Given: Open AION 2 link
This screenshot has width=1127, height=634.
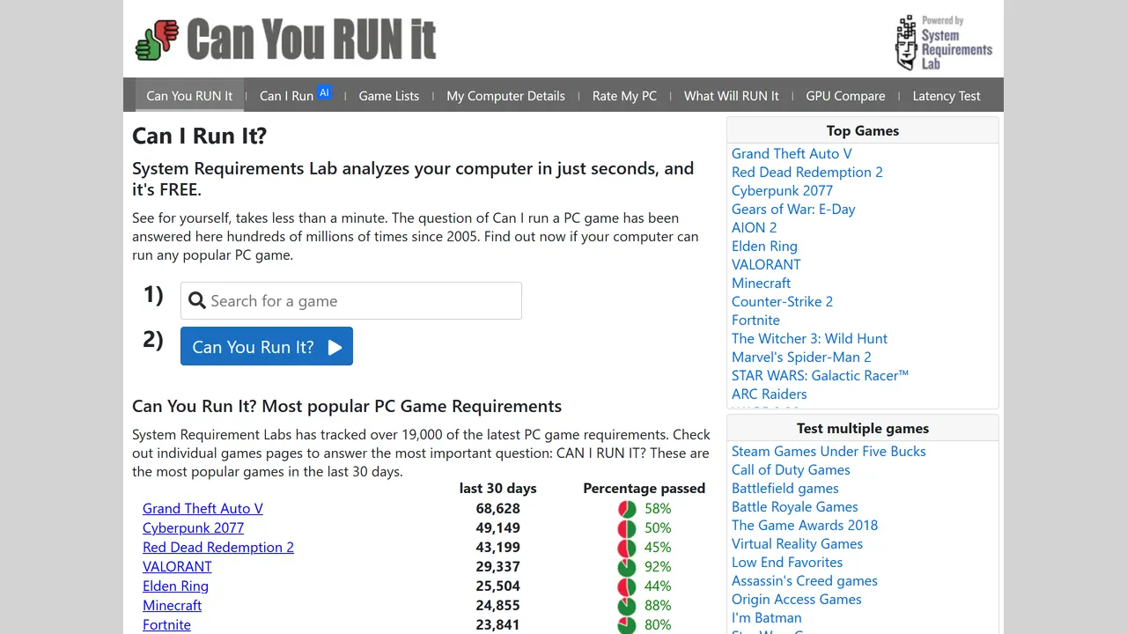Looking at the screenshot, I should [755, 227].
